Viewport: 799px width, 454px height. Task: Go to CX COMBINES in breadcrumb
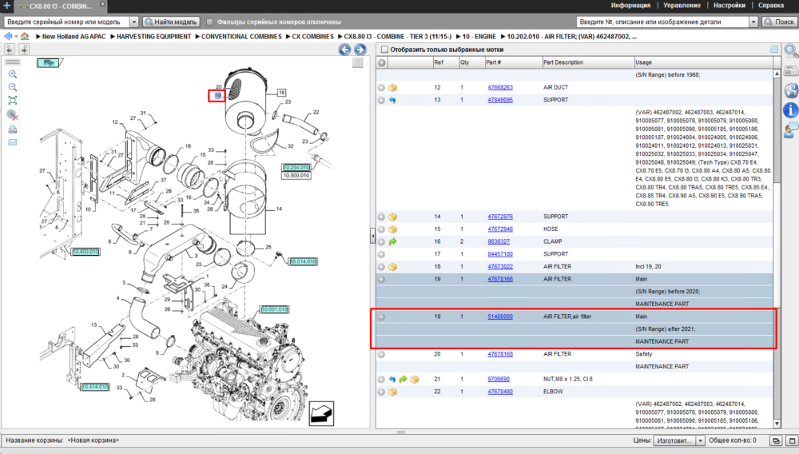pos(313,37)
